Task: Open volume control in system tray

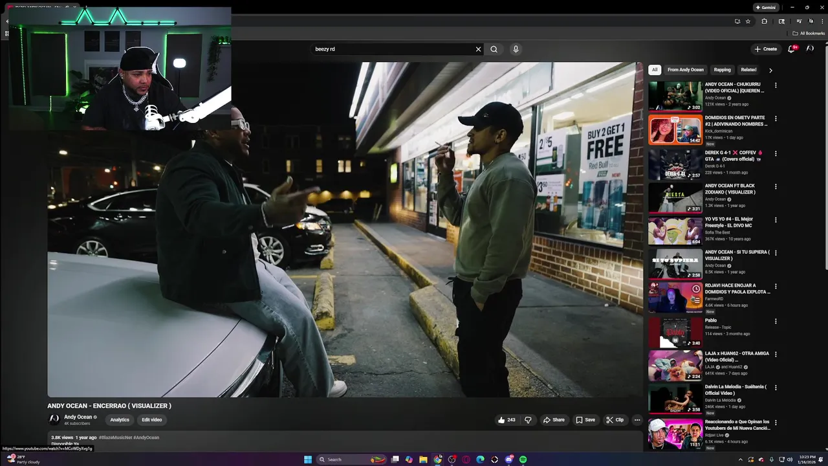Action: 789,460
